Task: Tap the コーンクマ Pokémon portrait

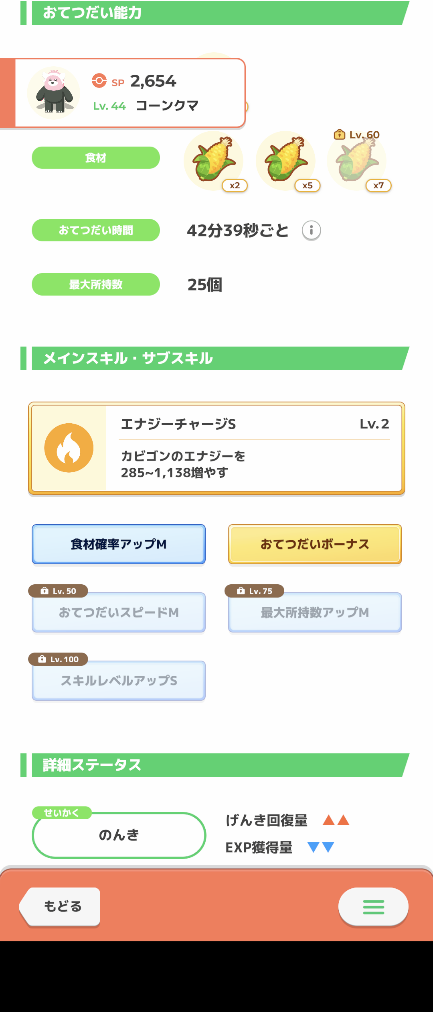Action: 54,93
